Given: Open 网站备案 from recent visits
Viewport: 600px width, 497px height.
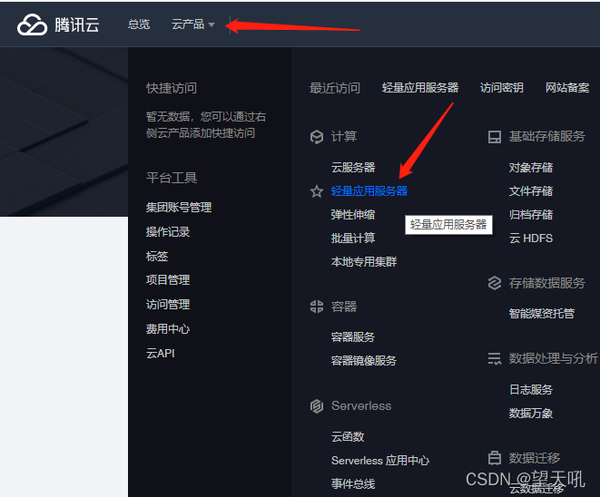Looking at the screenshot, I should tap(567, 88).
